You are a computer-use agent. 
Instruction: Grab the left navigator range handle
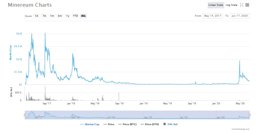[x=25, y=115]
